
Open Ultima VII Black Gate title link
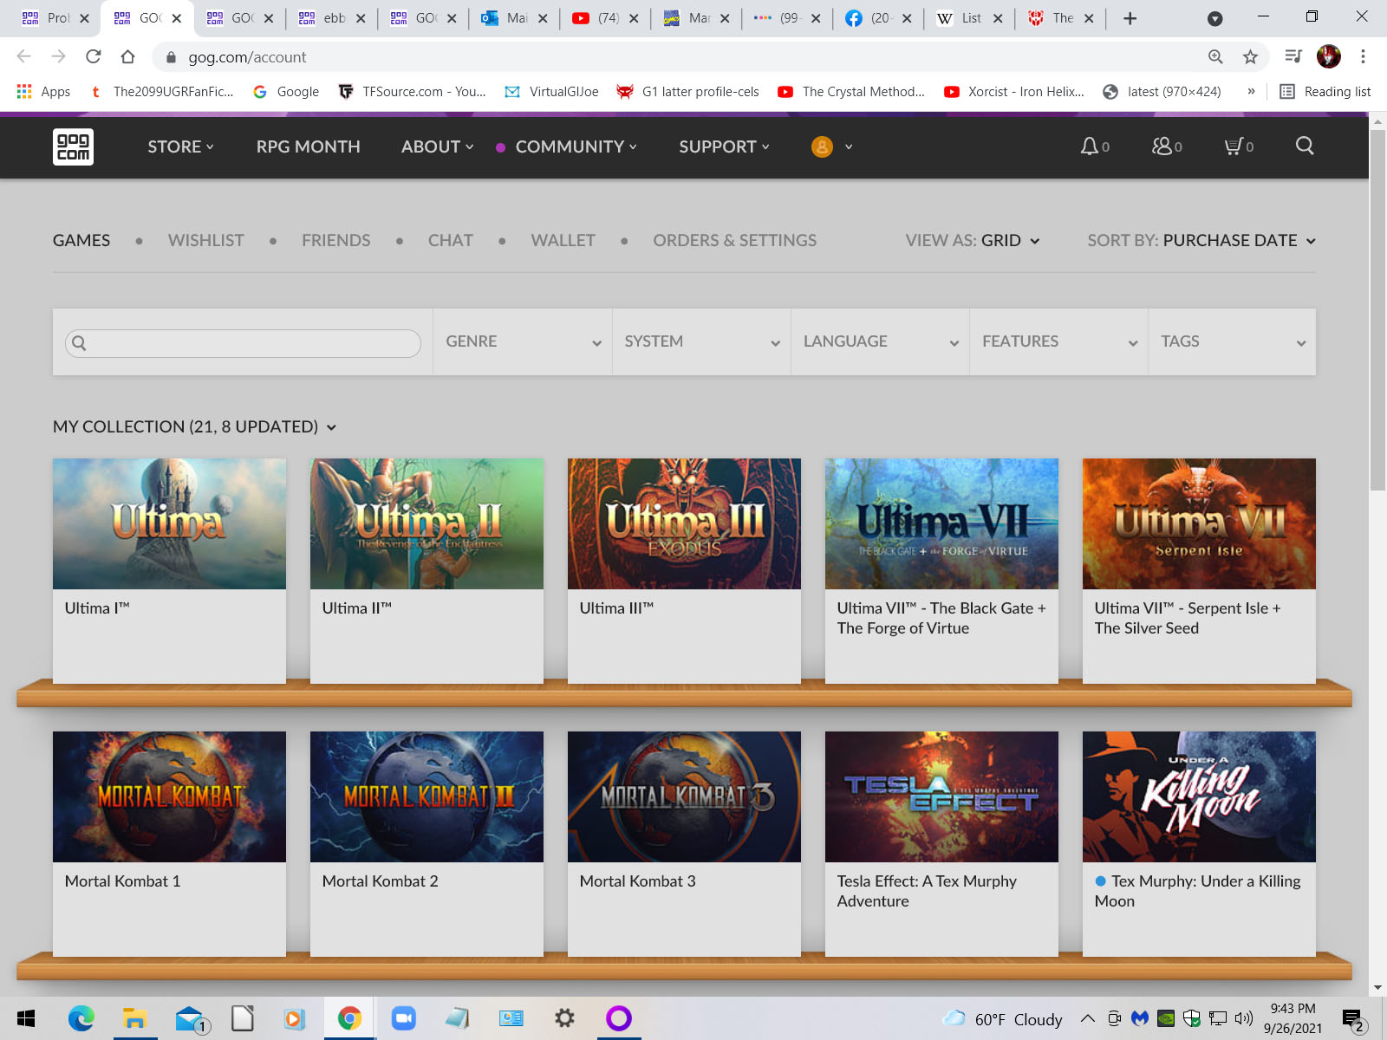pyautogui.click(x=941, y=618)
